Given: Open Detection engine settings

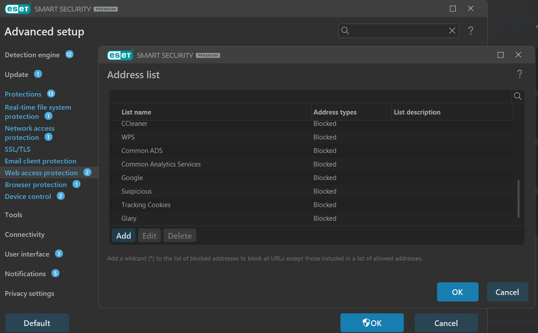Looking at the screenshot, I should point(32,55).
